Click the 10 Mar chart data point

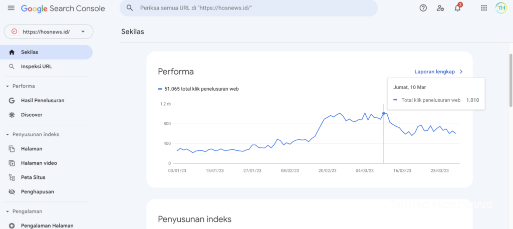384,113
